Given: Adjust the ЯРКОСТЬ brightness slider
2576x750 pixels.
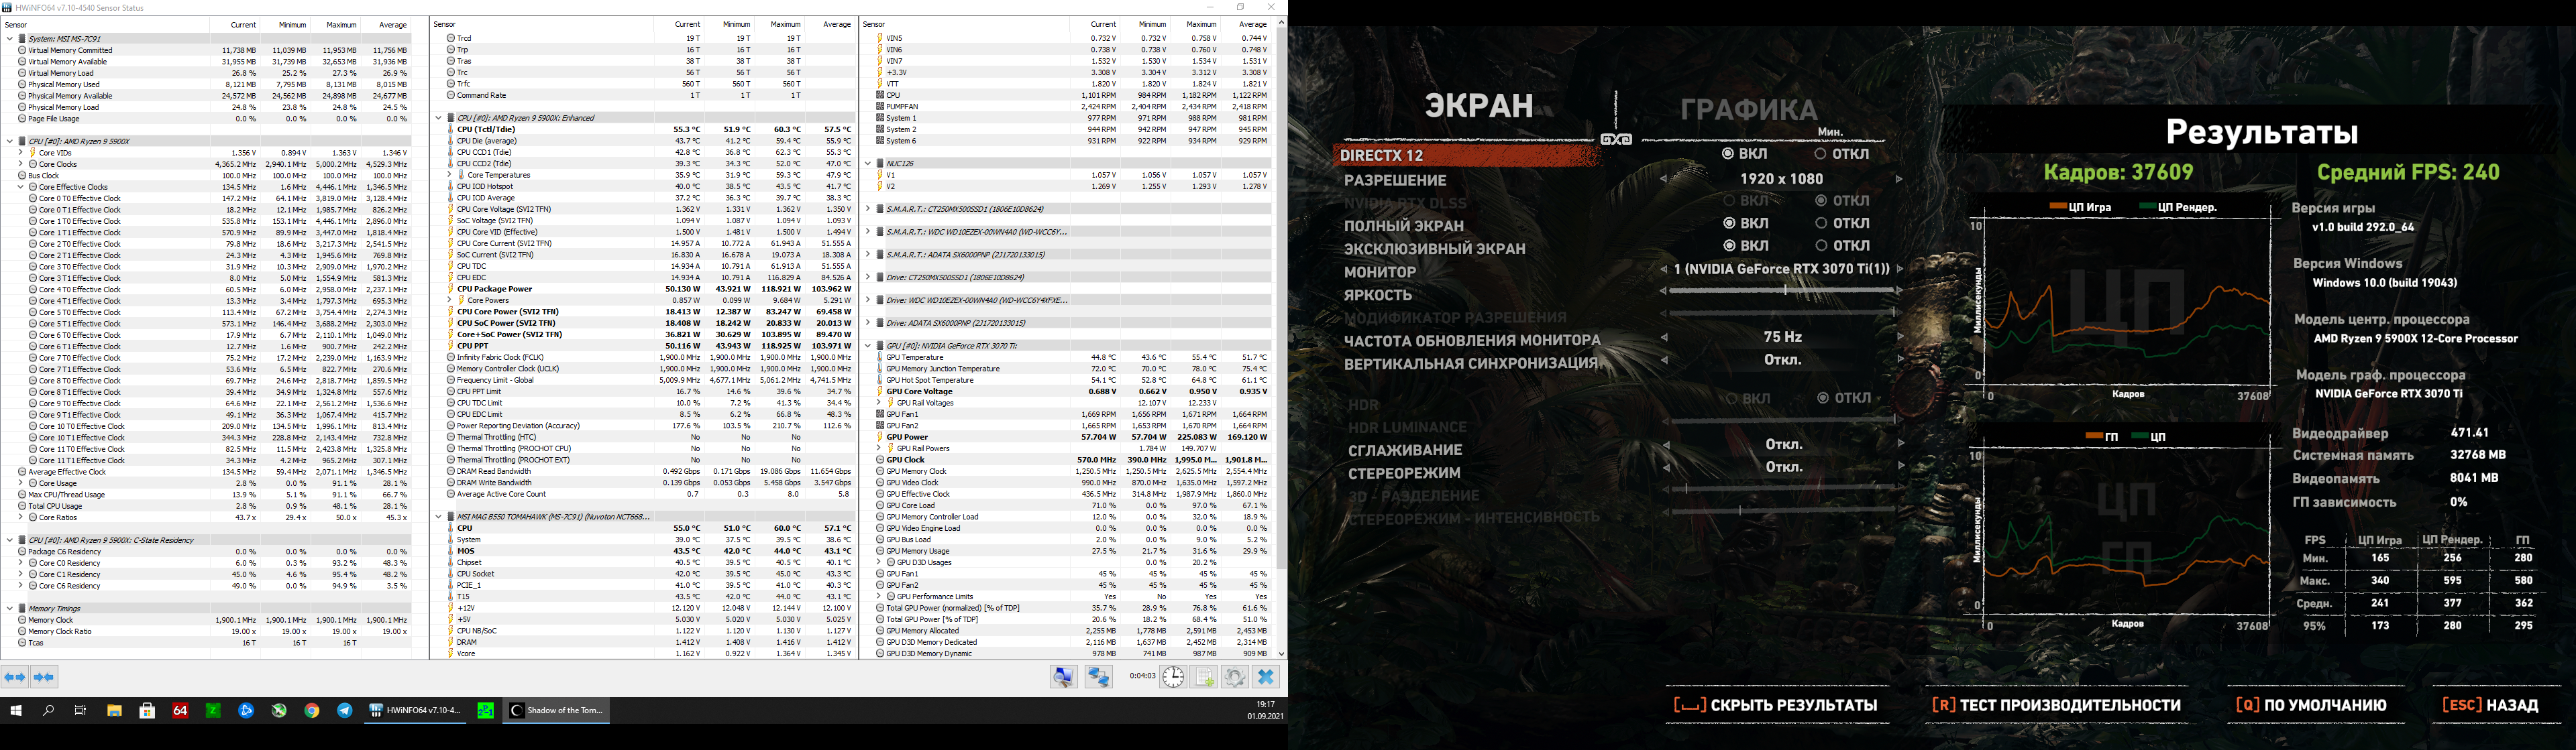Looking at the screenshot, I should (1785, 291).
